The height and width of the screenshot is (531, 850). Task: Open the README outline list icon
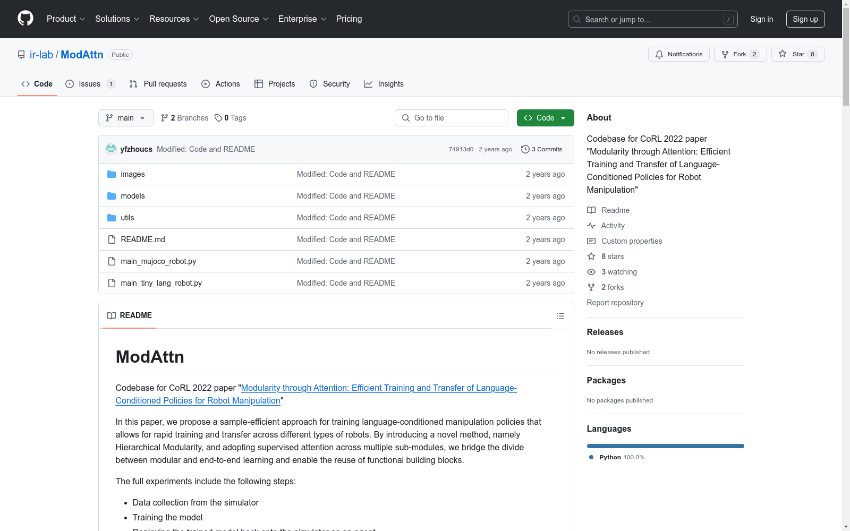(x=560, y=316)
